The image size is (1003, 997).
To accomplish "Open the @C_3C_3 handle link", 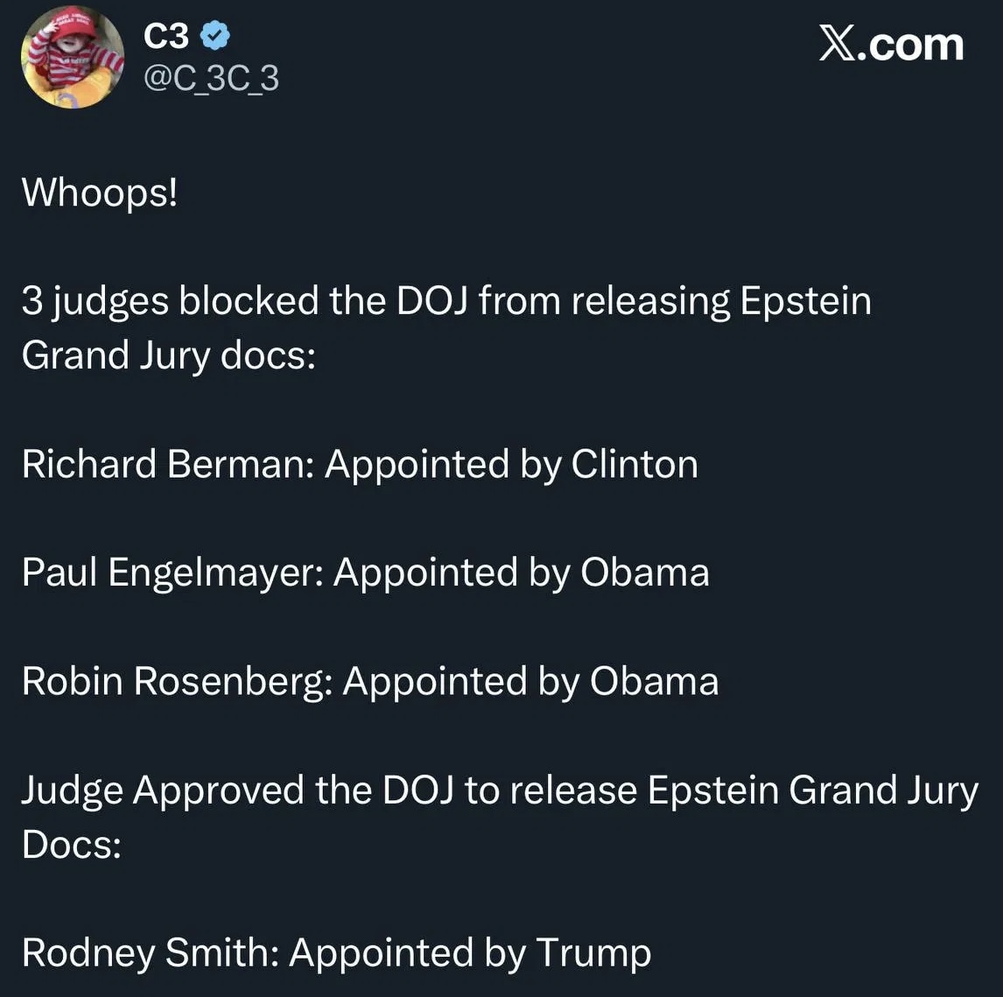I will [210, 79].
